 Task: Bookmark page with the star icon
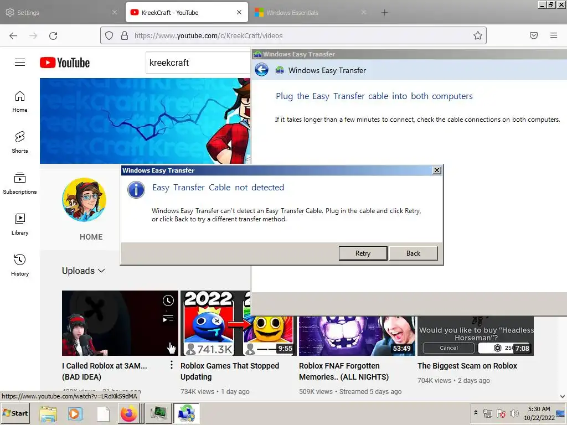coord(478,35)
